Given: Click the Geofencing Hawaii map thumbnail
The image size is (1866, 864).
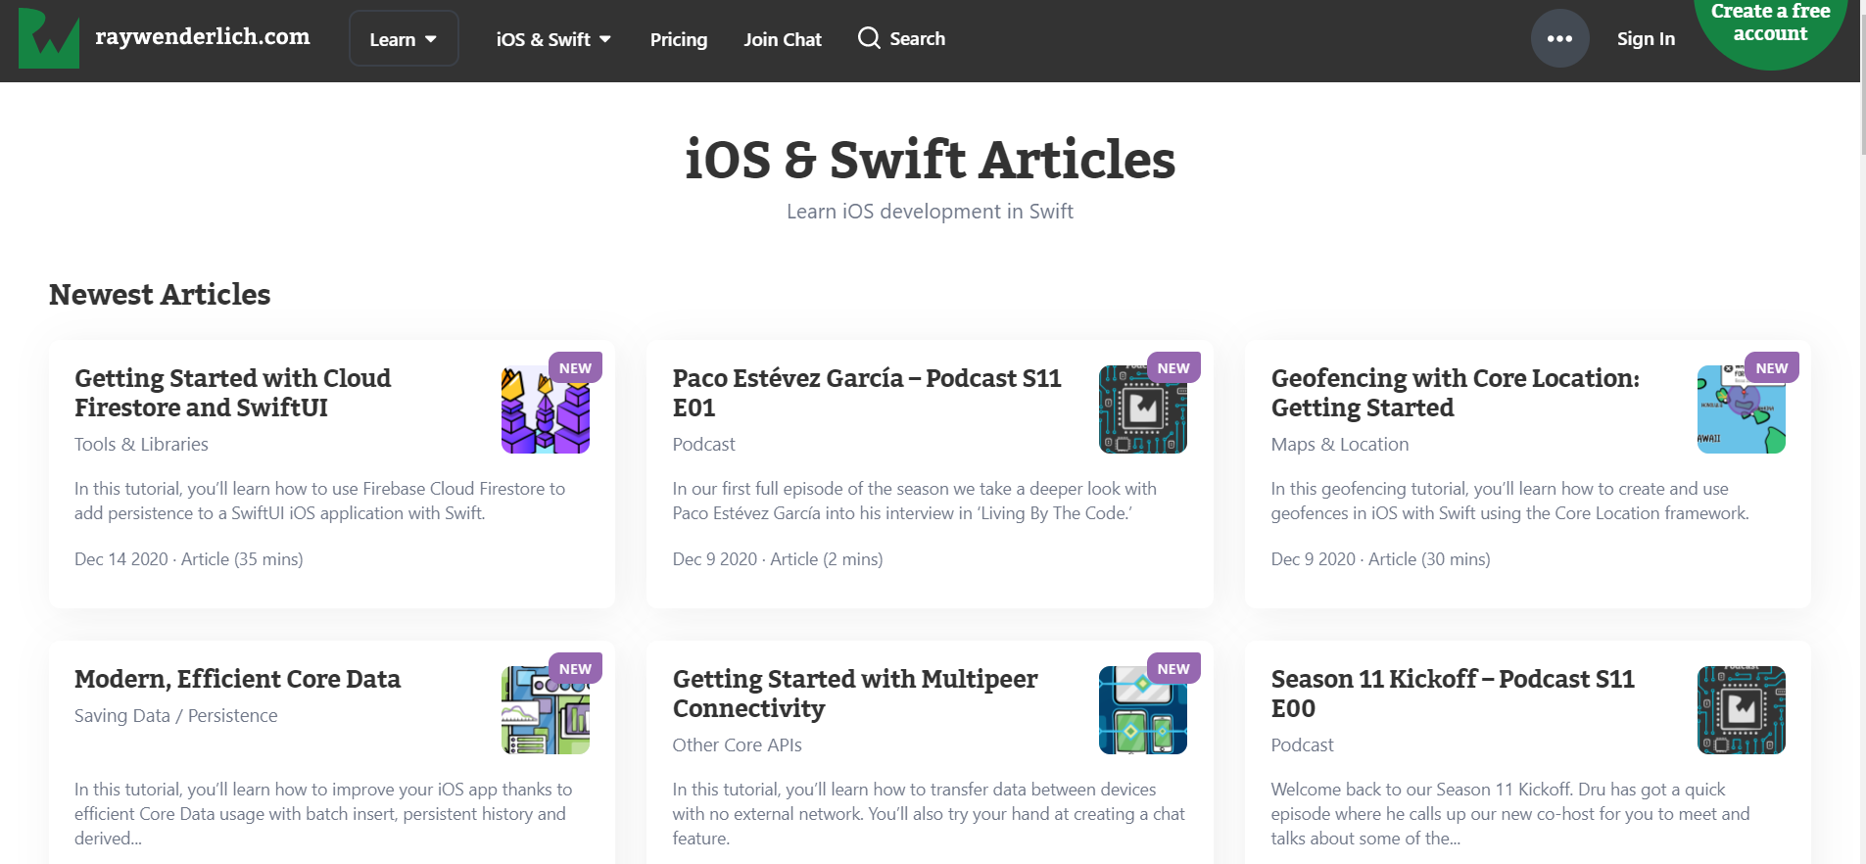Looking at the screenshot, I should tap(1742, 409).
